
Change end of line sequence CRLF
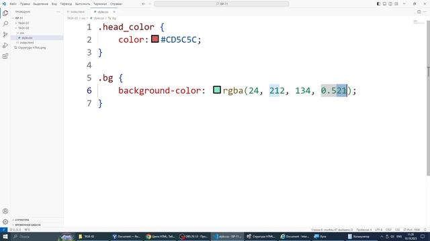click(x=388, y=230)
